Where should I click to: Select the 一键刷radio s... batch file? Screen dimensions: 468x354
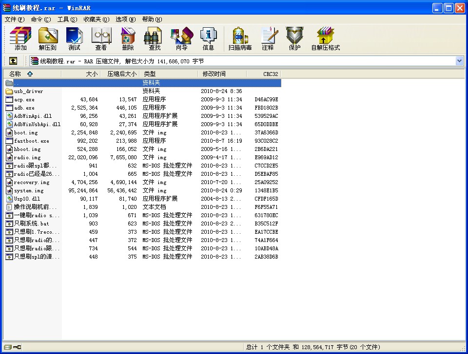click(37, 215)
